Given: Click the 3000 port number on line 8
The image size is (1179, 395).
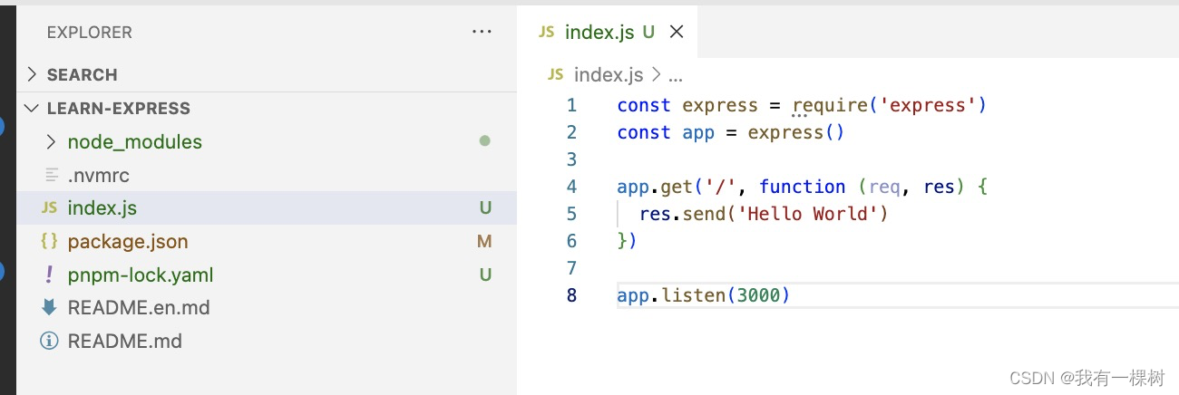Looking at the screenshot, I should pyautogui.click(x=758, y=295).
